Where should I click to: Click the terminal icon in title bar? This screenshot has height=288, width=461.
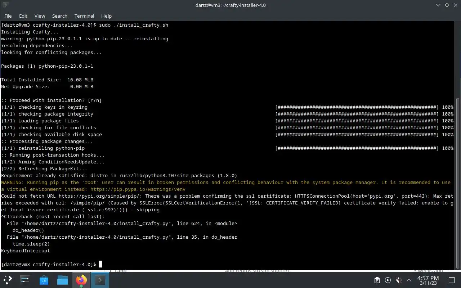tap(5, 5)
